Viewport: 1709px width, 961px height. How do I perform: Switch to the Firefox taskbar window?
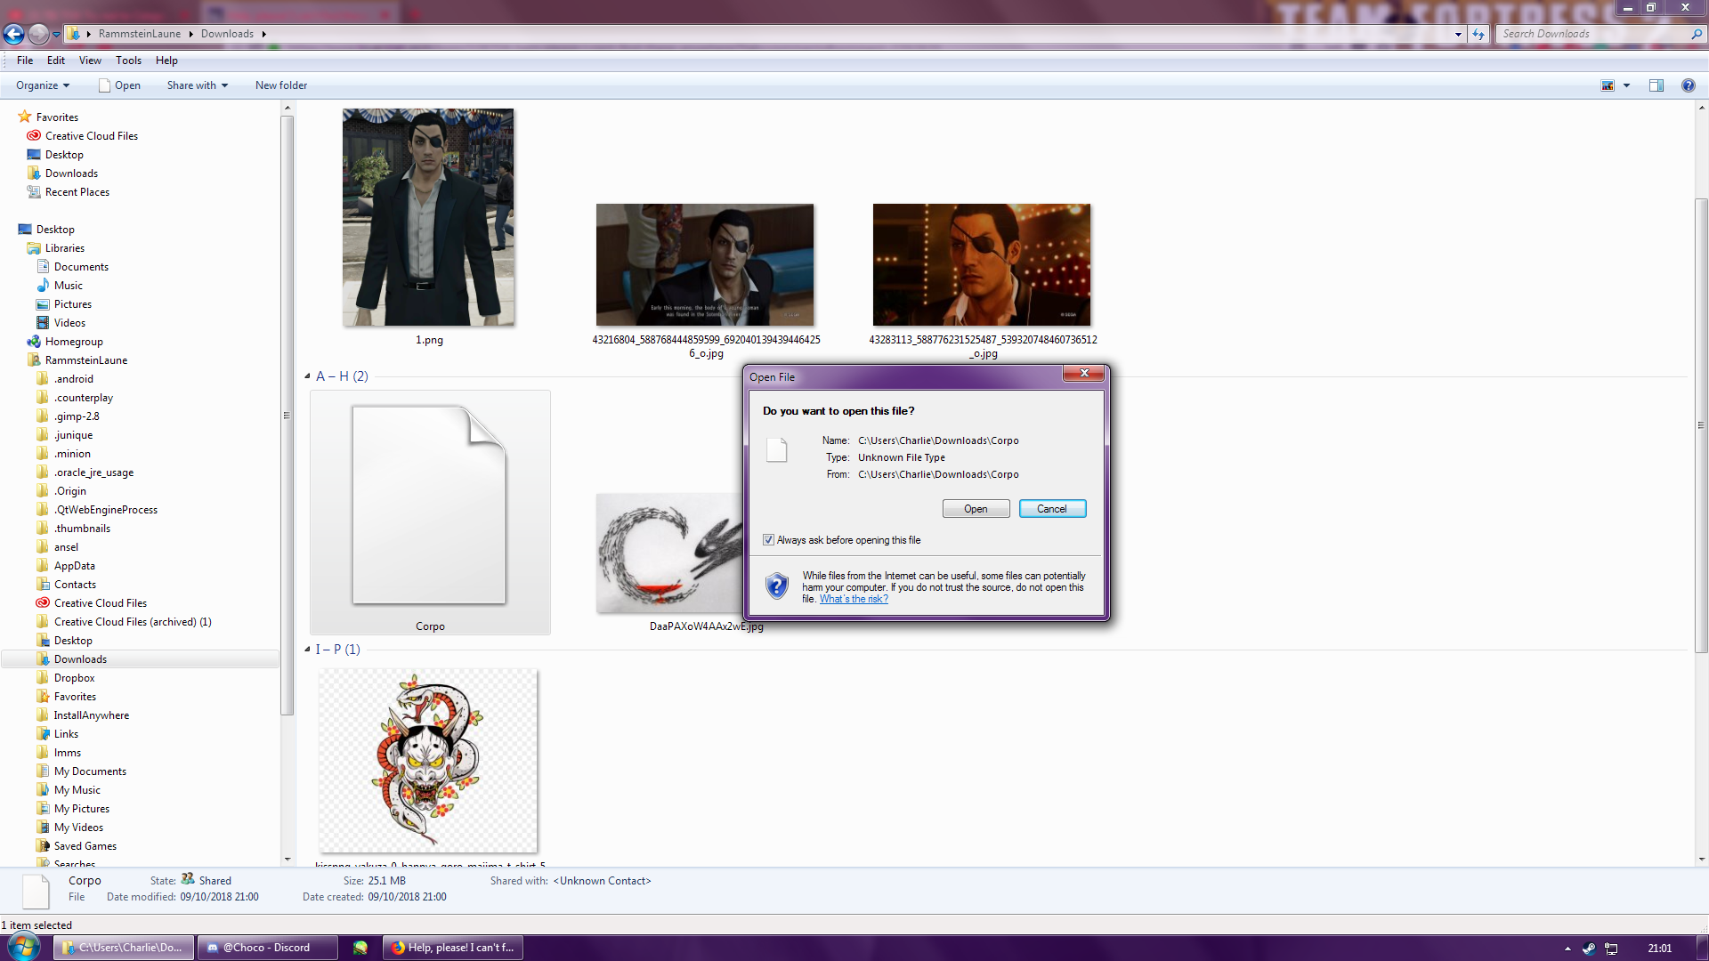pos(454,948)
